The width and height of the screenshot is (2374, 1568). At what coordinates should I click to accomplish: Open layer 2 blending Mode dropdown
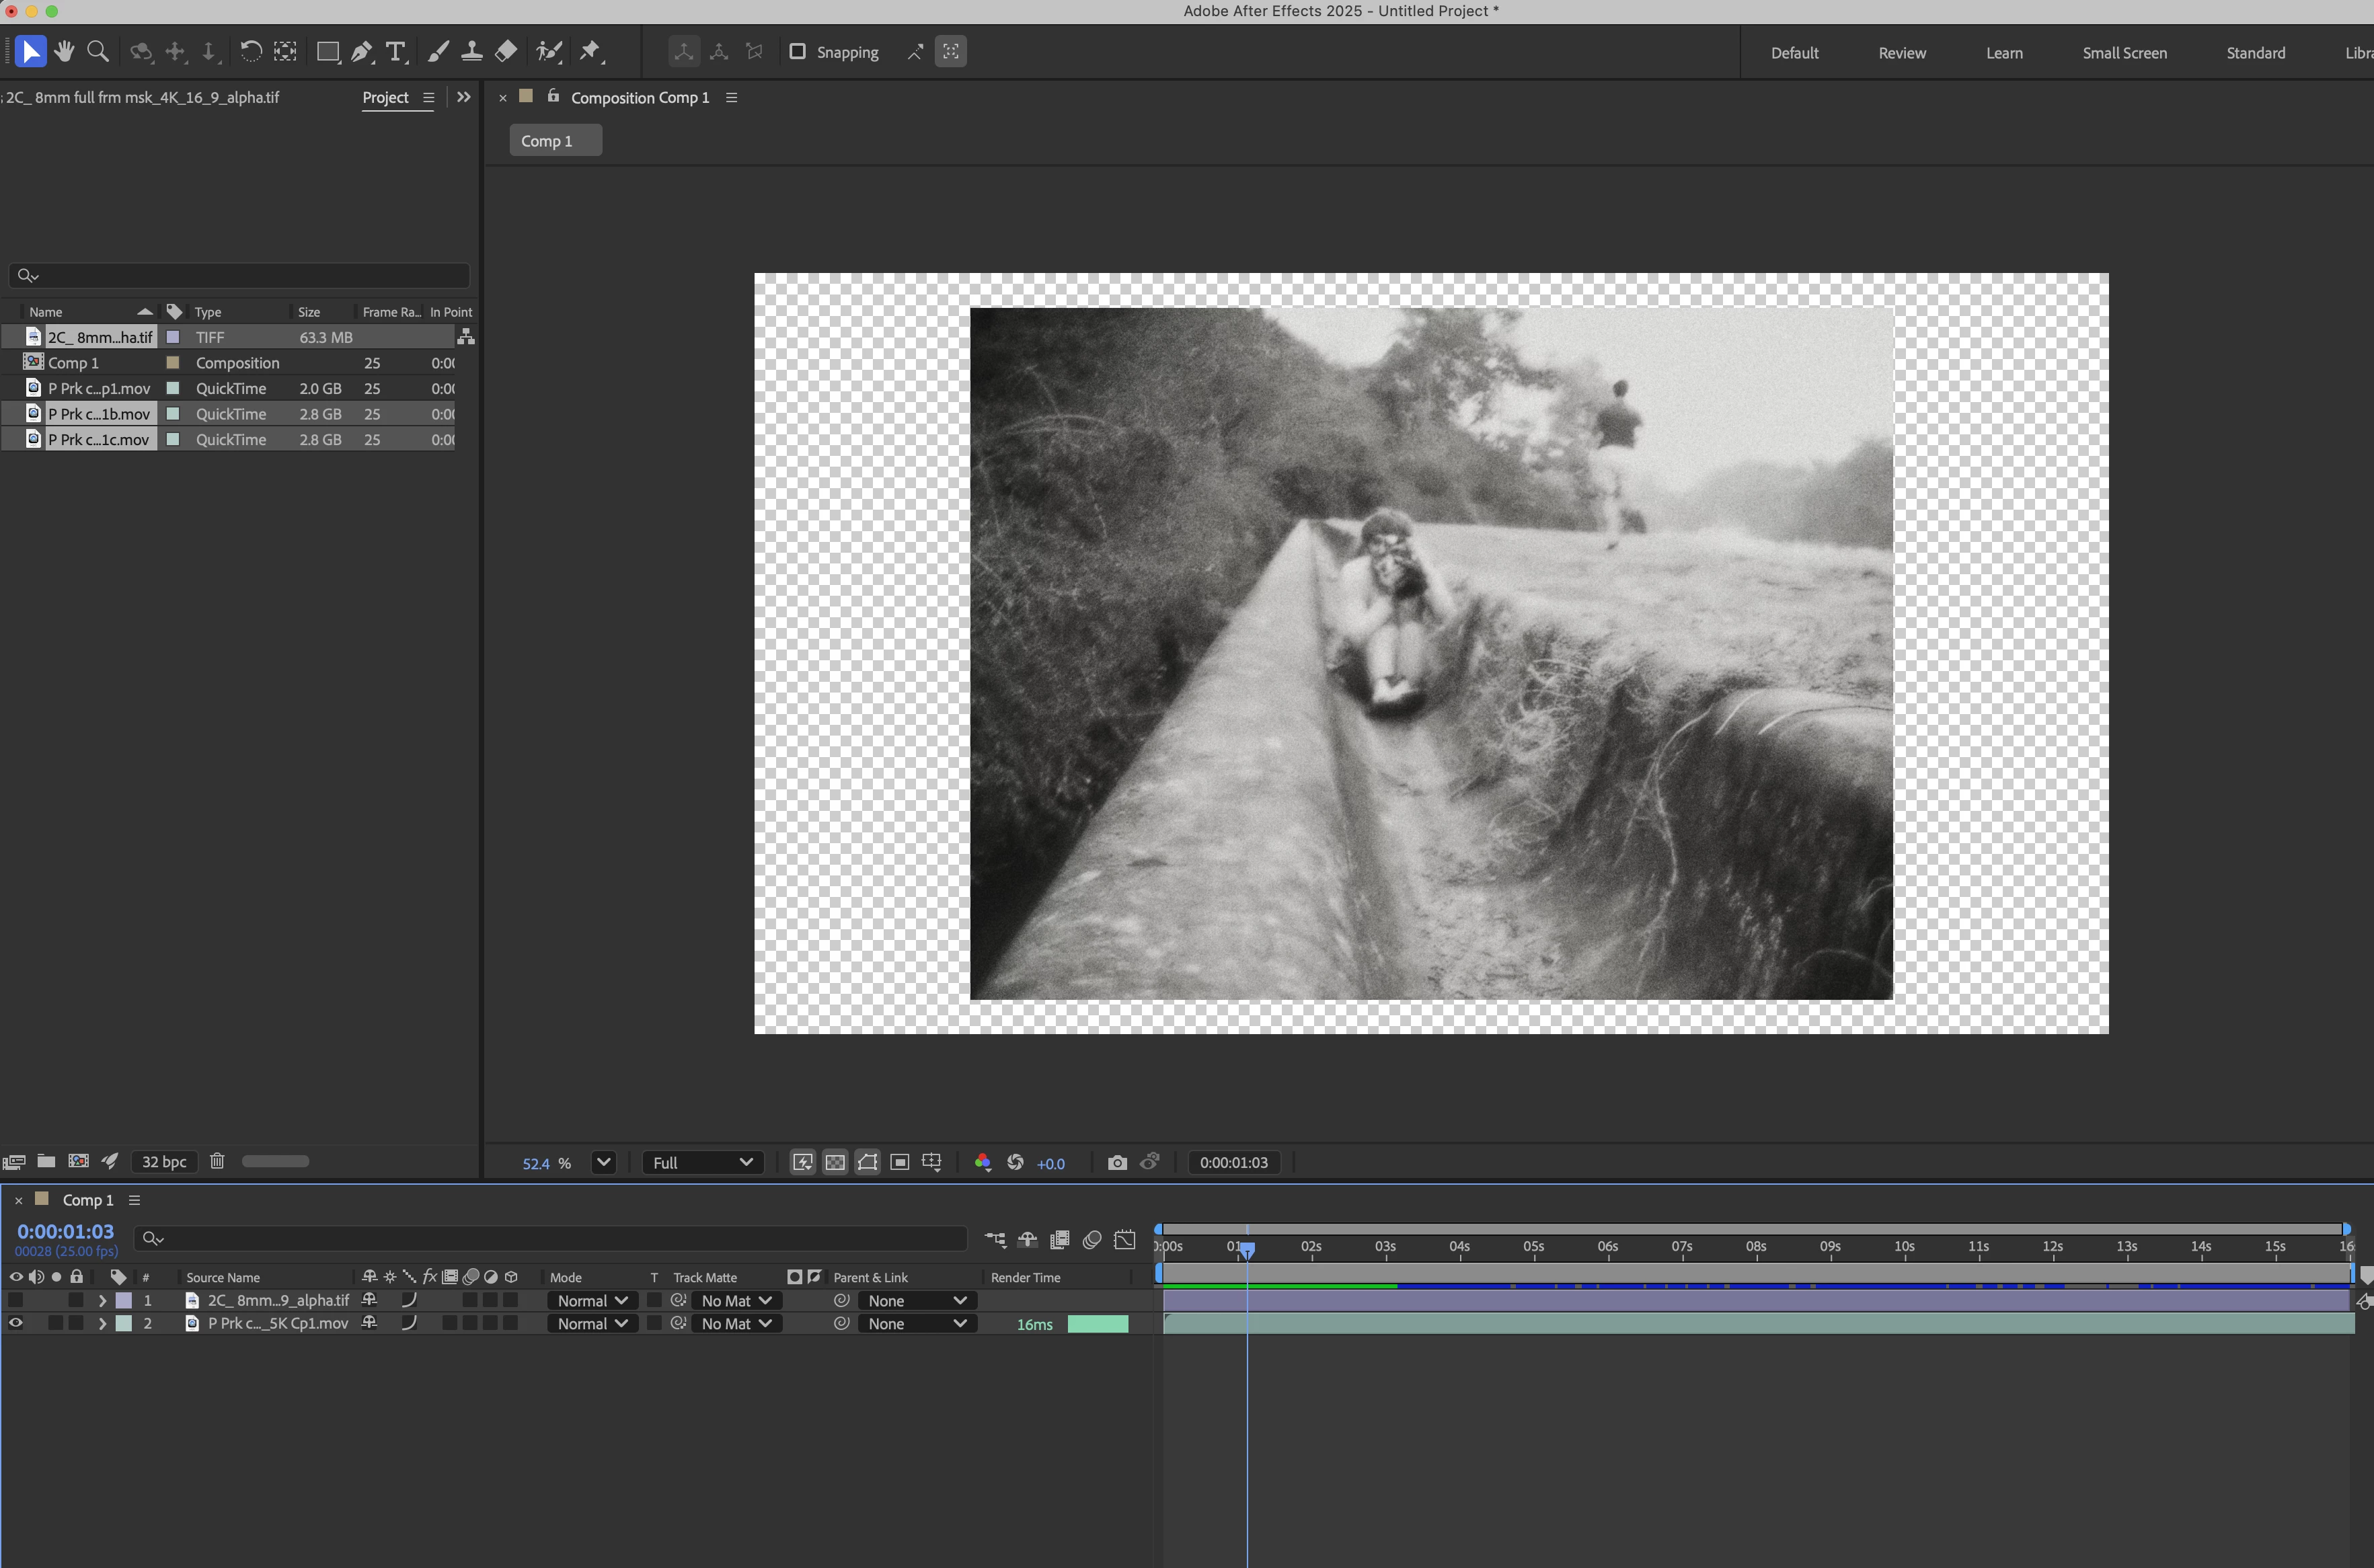coord(592,1323)
